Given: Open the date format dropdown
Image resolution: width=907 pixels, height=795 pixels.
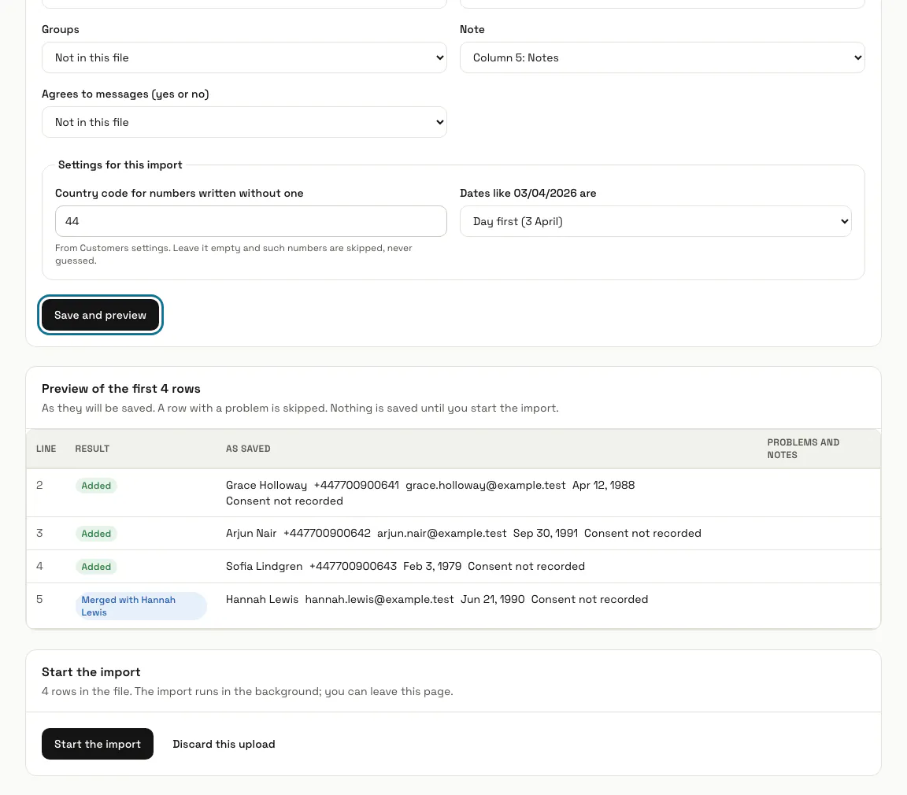Looking at the screenshot, I should pyautogui.click(x=655, y=221).
